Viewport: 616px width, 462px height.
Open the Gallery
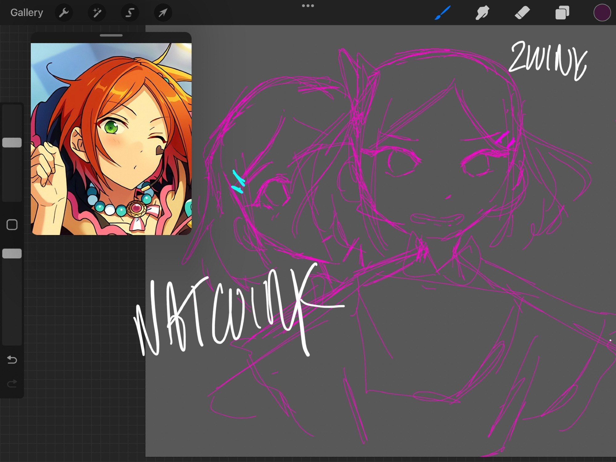[x=26, y=13]
